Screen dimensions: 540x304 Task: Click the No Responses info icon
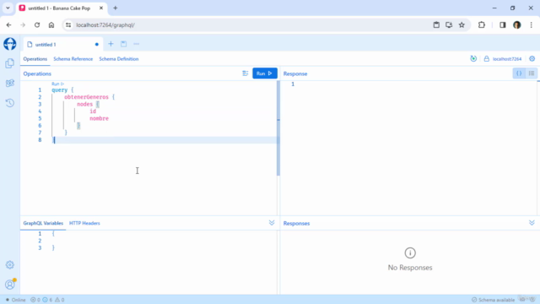click(x=410, y=253)
